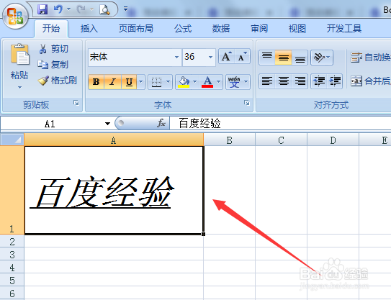Select cell A1 containing 百度经验
The image size is (391, 300).
(x=114, y=191)
